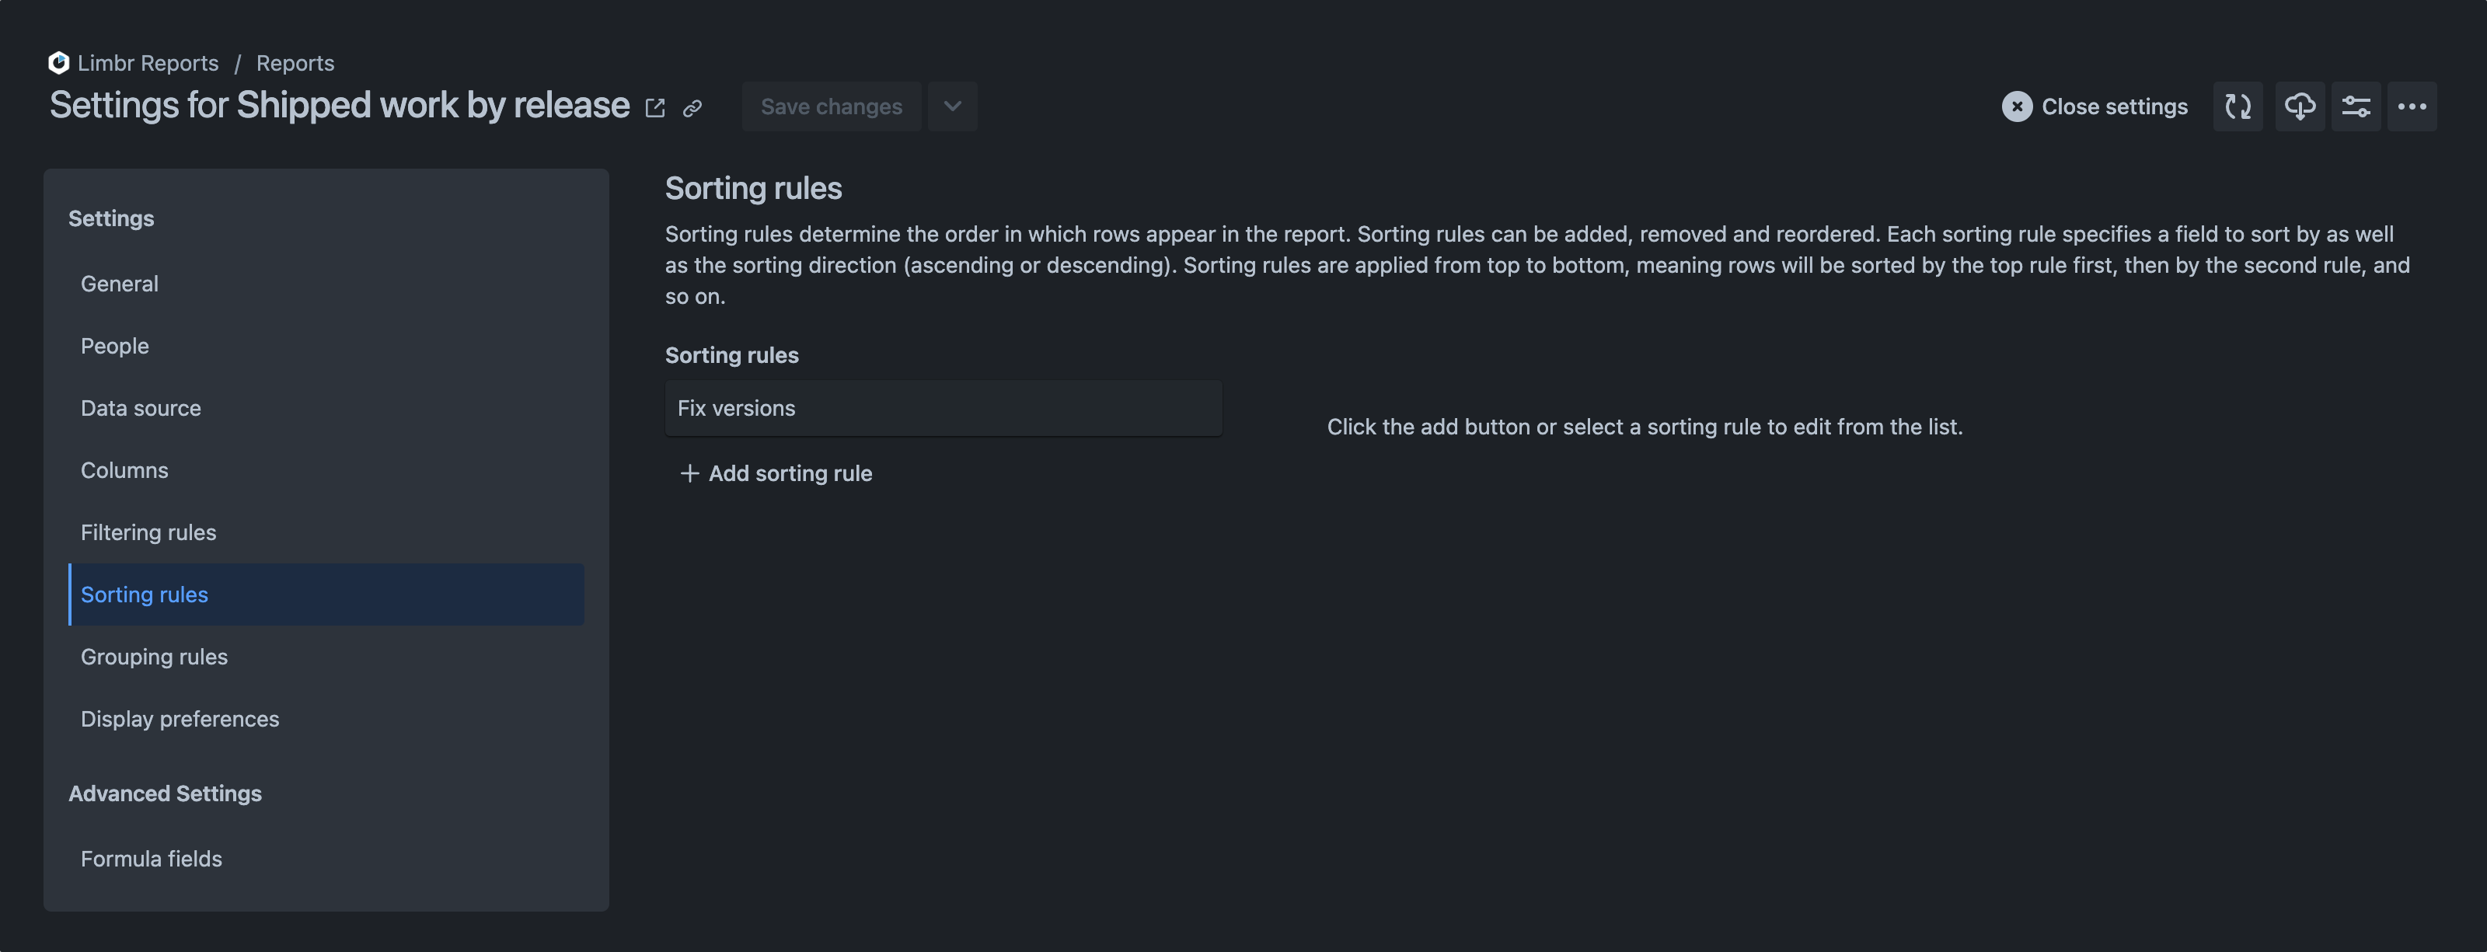Open the Grouping rules section
Viewport: 2487px width, 952px height.
click(154, 656)
